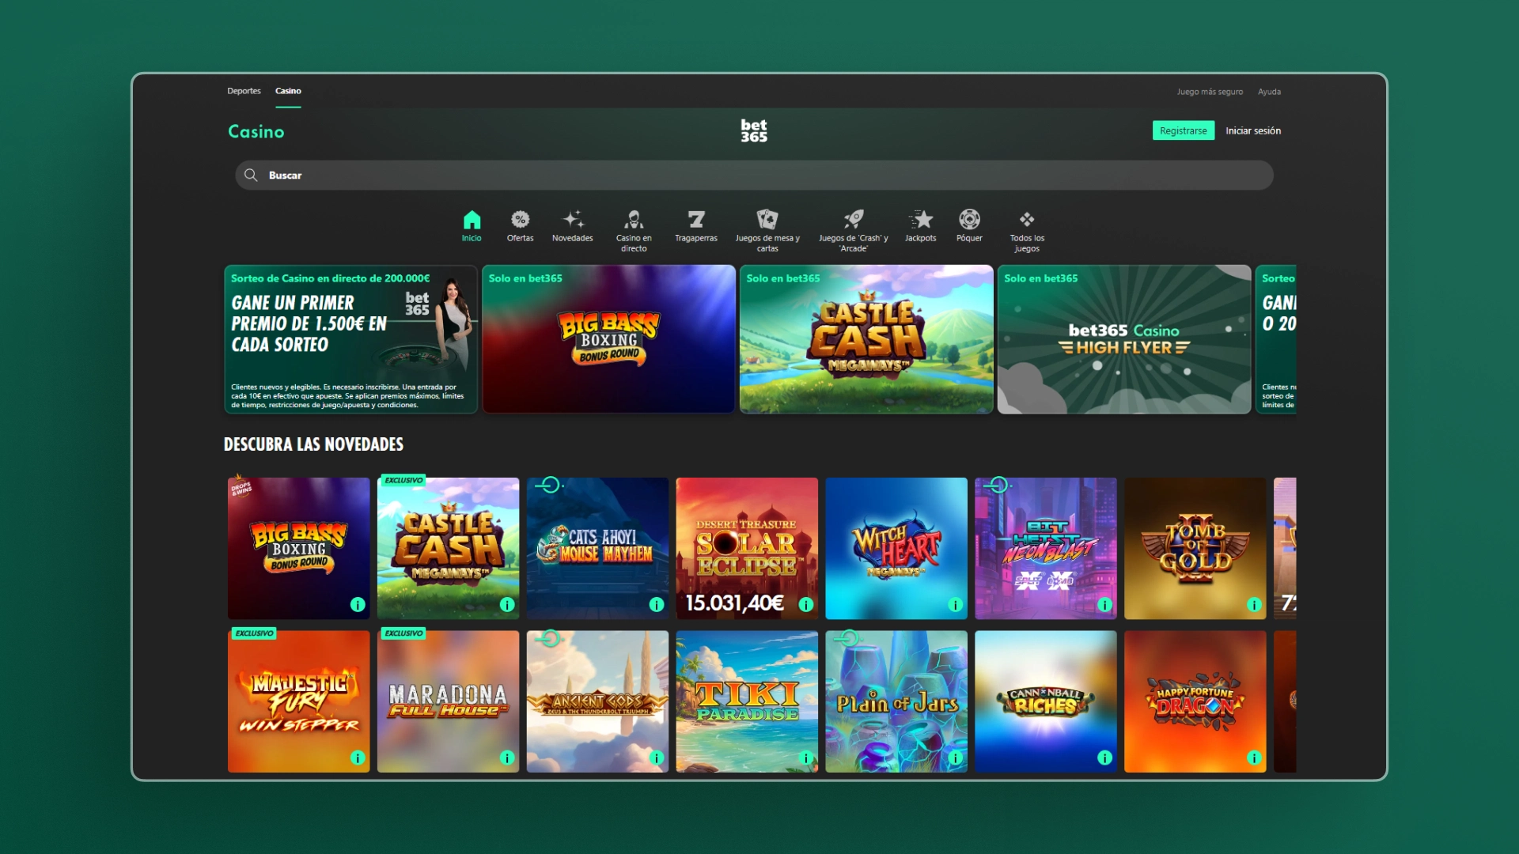Image resolution: width=1519 pixels, height=854 pixels.
Task: Click the Registrarse button
Action: click(x=1183, y=130)
